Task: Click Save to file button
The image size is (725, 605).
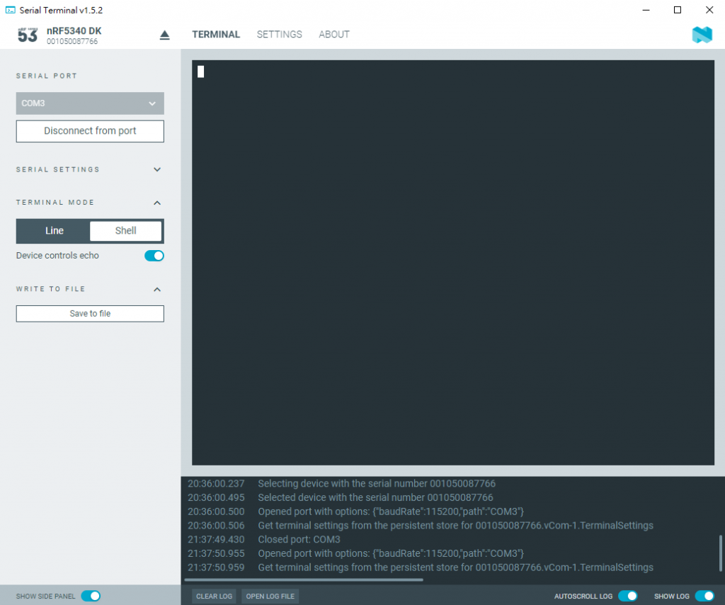Action: tap(90, 314)
